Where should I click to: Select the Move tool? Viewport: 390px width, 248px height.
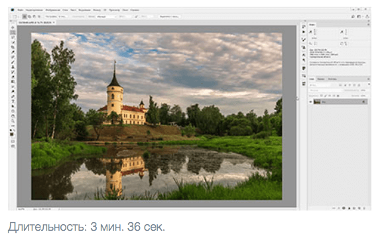(x=13, y=28)
